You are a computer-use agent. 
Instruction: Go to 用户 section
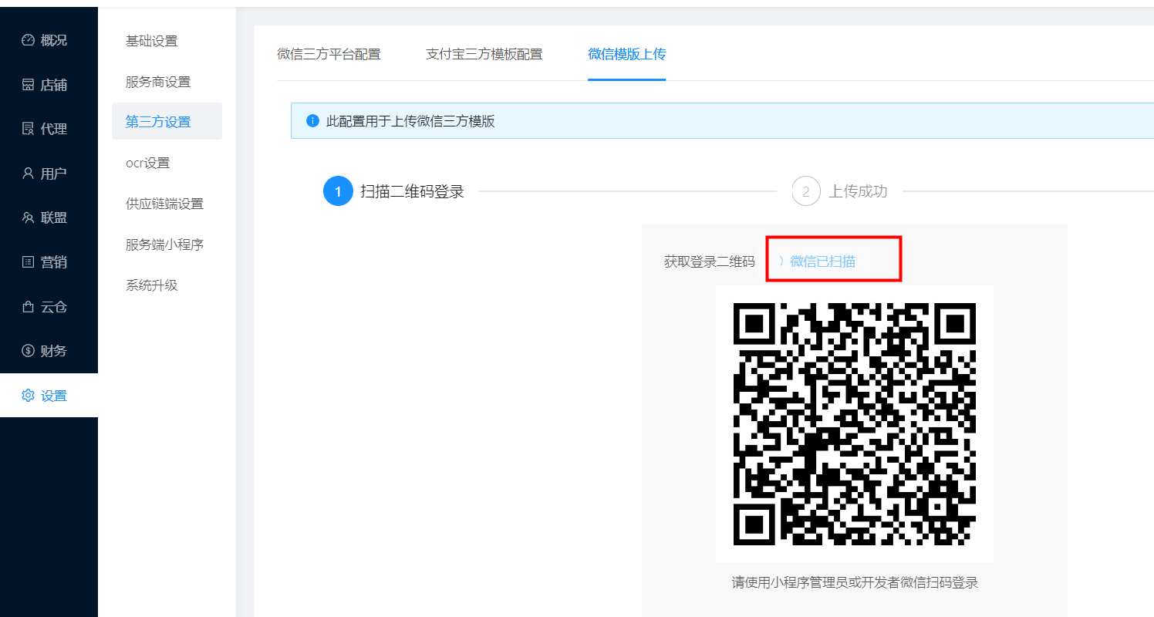coord(49,174)
